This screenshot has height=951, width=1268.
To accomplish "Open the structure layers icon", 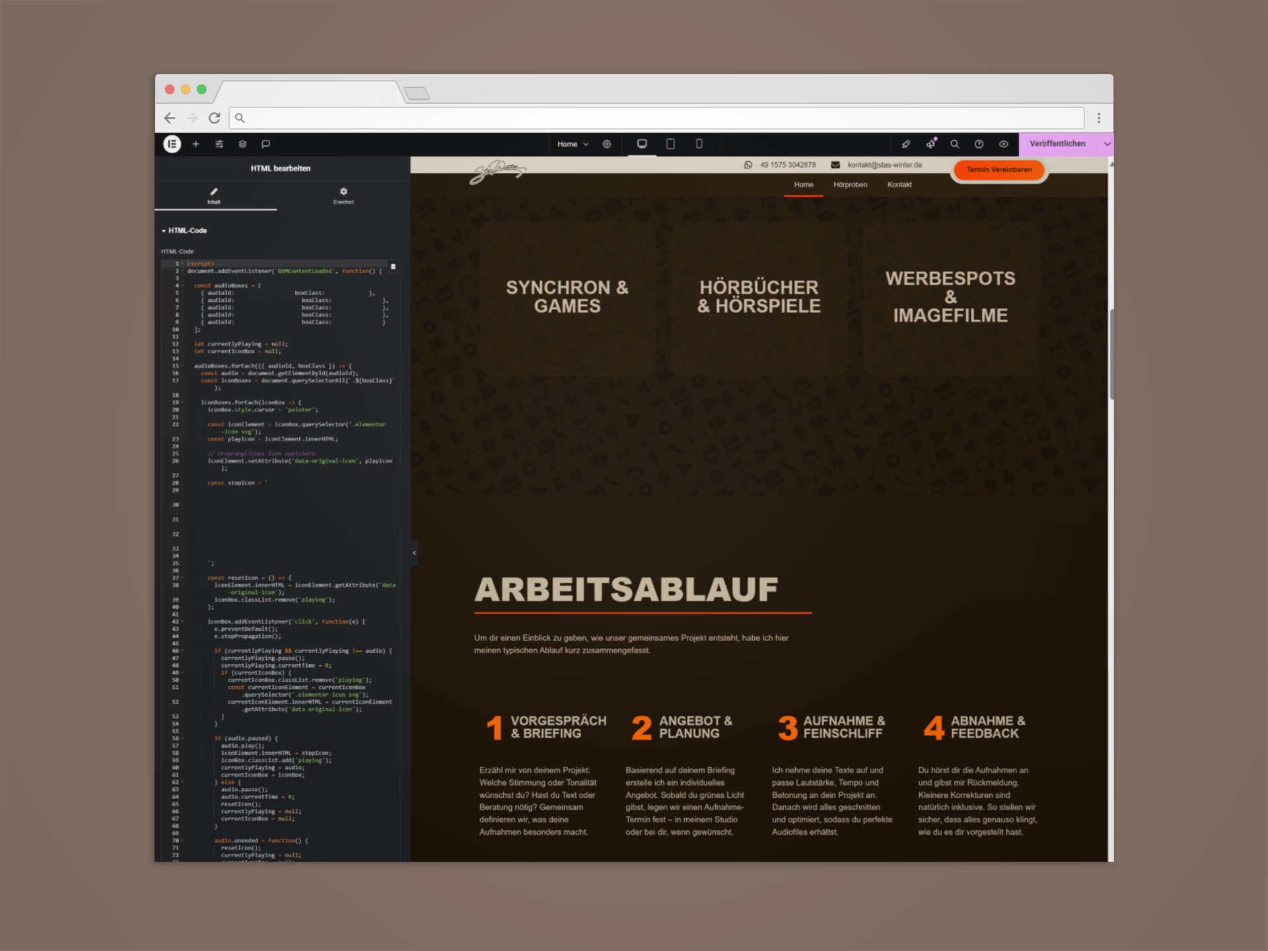I will point(242,144).
